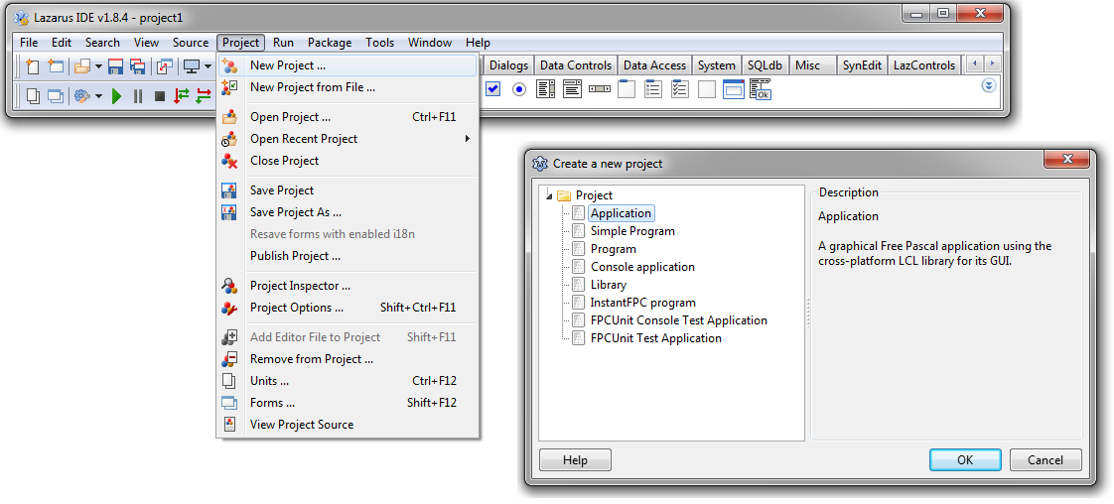Image resolution: width=1114 pixels, height=504 pixels.
Task: Select the TActionList palette component
Action: click(x=761, y=88)
